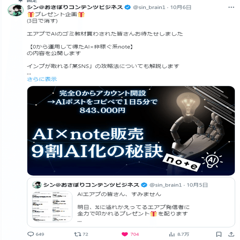Click the quoted post's small avatar
The height and width of the screenshot is (240, 240).
click(37, 185)
